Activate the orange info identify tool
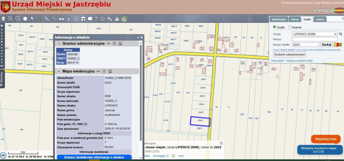 point(40,19)
